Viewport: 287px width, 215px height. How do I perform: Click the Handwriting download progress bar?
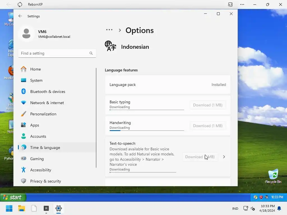pyautogui.click(x=147, y=130)
